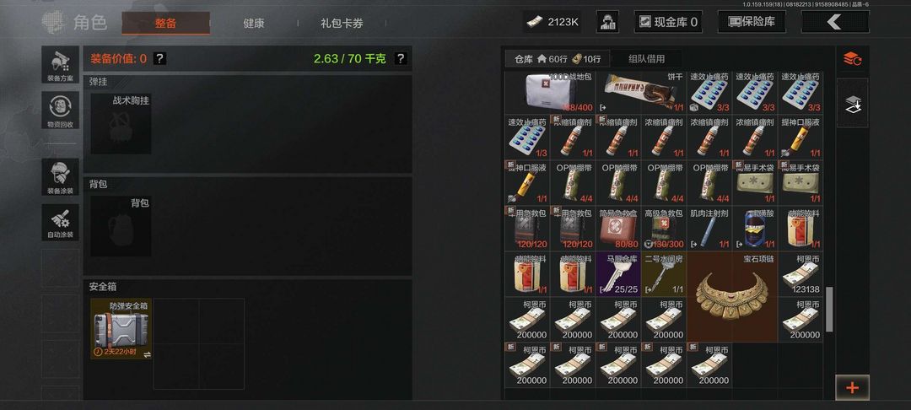This screenshot has height=410, width=911.
Task: Click the stash sort icon
Action: [852, 59]
